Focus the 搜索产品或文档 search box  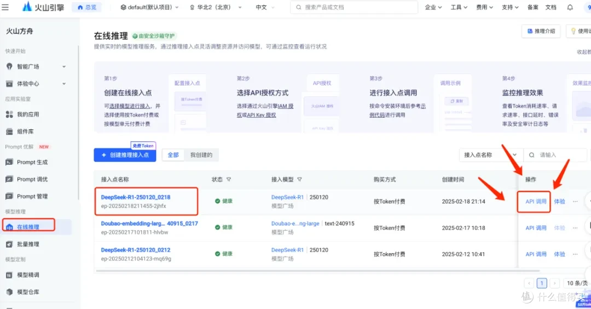[354, 7]
